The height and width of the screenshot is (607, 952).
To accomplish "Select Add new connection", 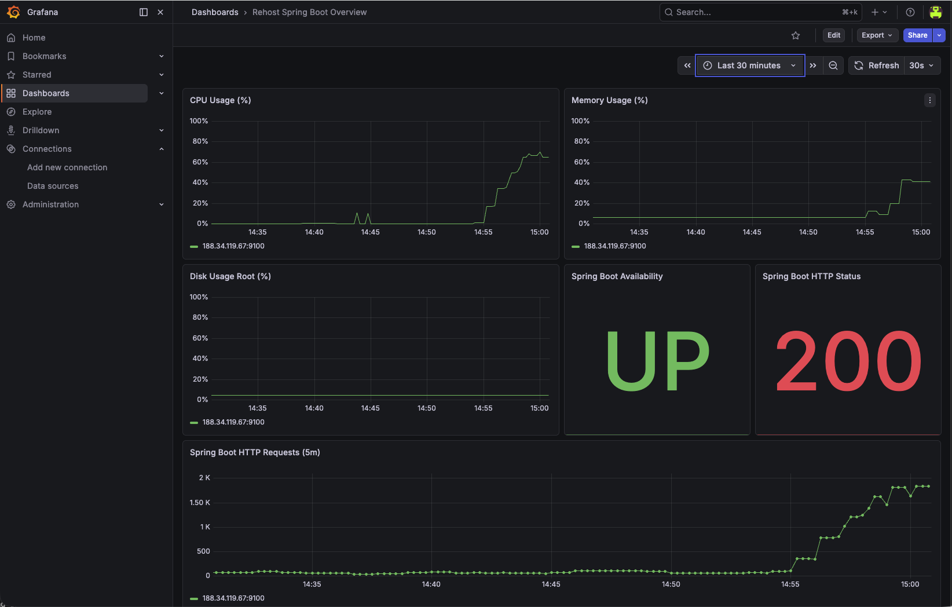I will 67,167.
